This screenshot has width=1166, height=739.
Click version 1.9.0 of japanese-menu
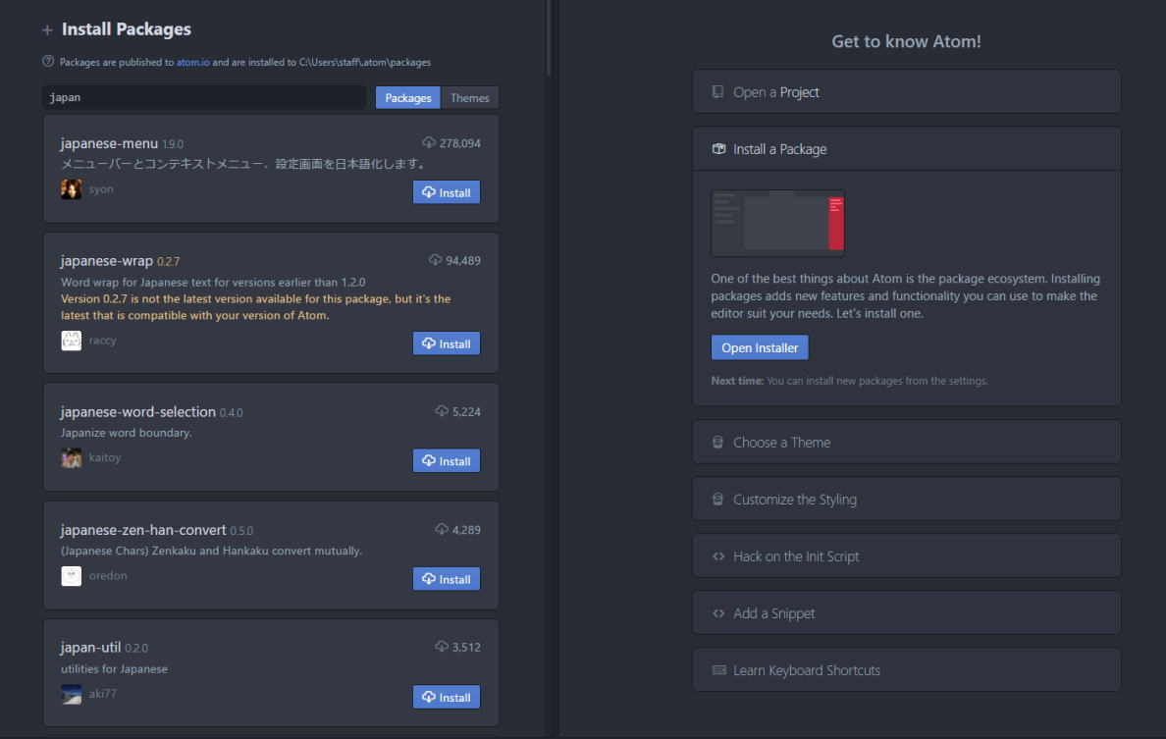point(173,144)
